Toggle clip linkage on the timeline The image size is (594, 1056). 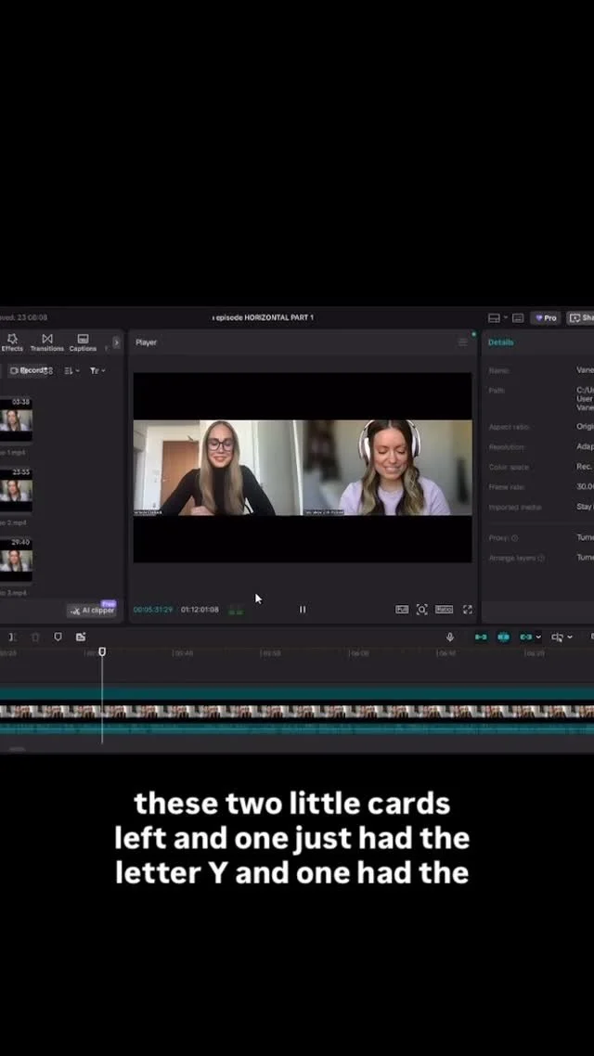pos(526,637)
